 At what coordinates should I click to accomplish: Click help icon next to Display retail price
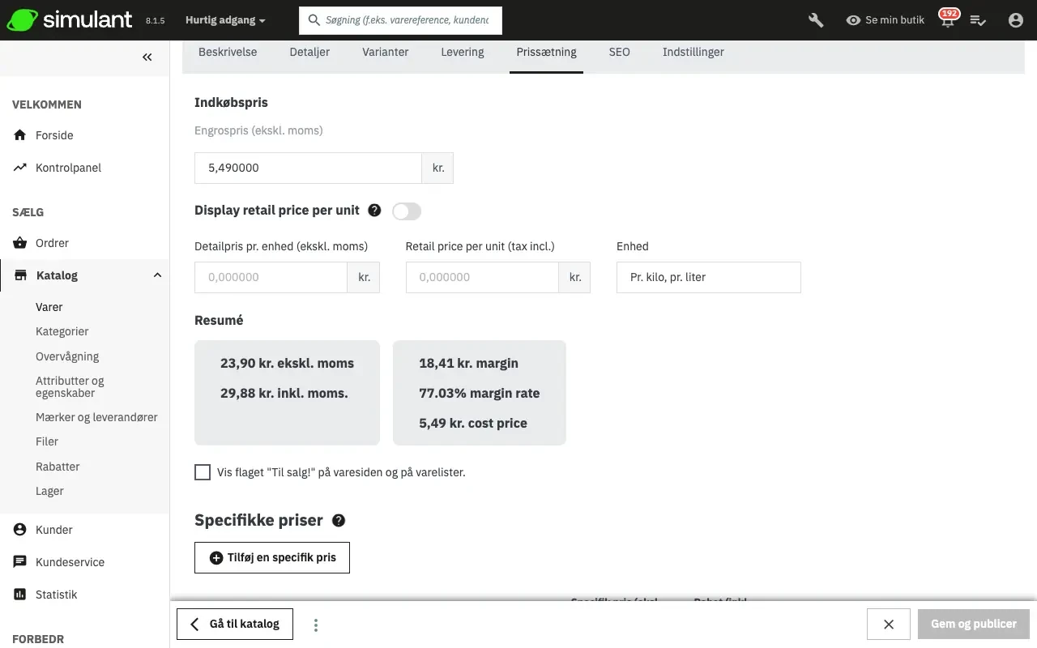[374, 211]
